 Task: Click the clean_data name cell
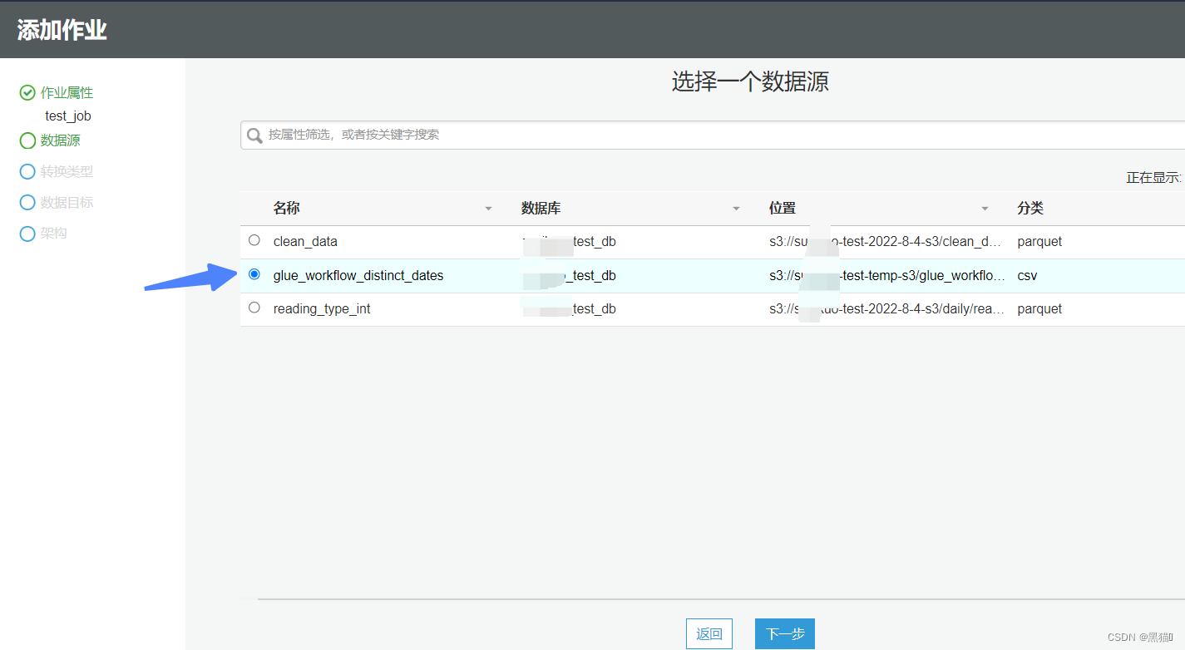pos(305,242)
